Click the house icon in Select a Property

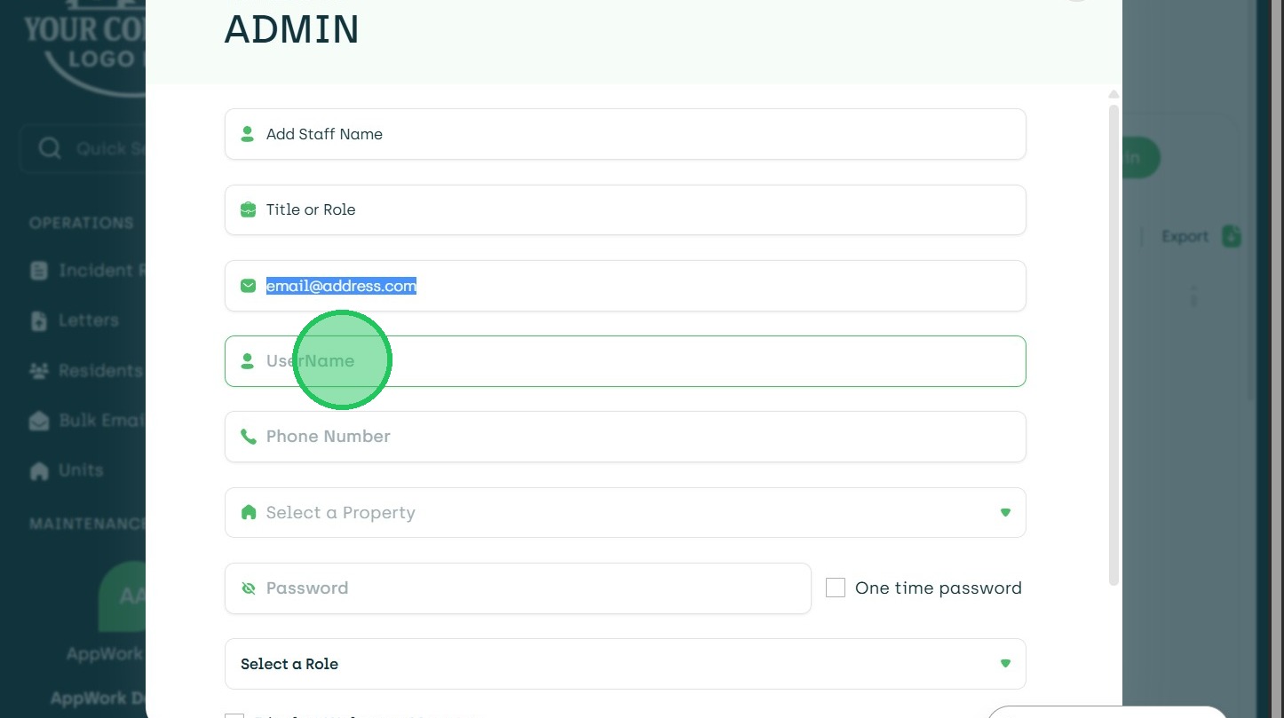pos(248,512)
